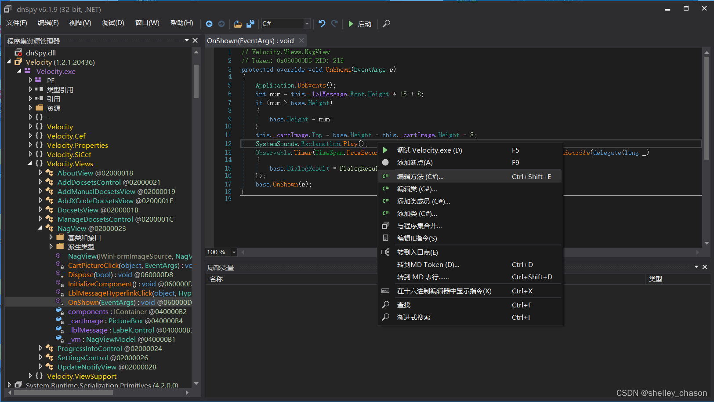Select ProgressInfoControl @02000024 class
The width and height of the screenshot is (714, 402).
coord(110,348)
